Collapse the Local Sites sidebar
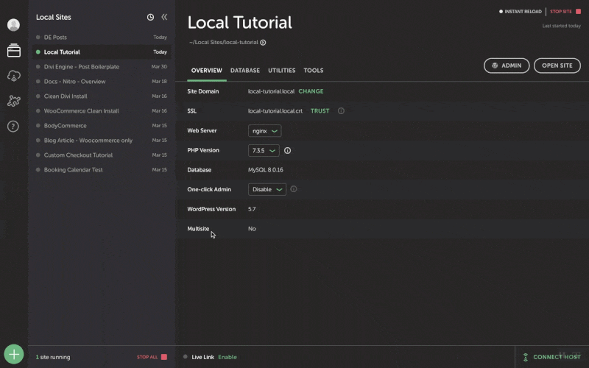The width and height of the screenshot is (589, 368). pyautogui.click(x=164, y=17)
